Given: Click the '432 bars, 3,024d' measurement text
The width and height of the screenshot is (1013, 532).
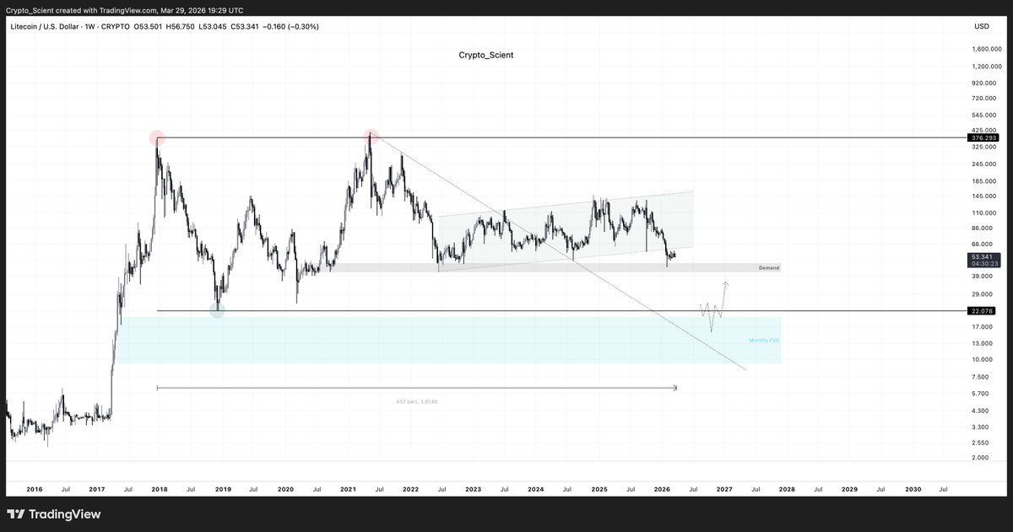Looking at the screenshot, I should coord(417,401).
